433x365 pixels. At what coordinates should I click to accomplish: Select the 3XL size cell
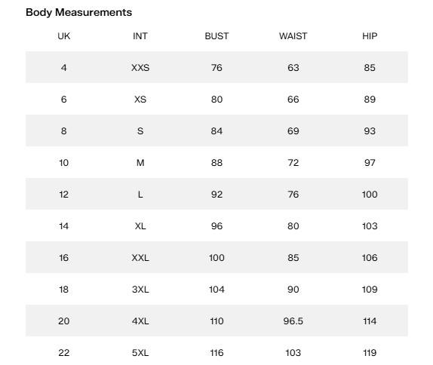pyautogui.click(x=140, y=290)
